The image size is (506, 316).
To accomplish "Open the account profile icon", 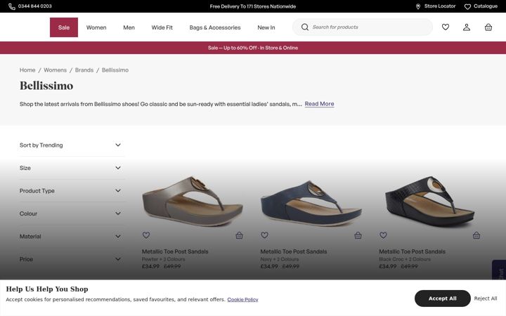I will pyautogui.click(x=467, y=27).
